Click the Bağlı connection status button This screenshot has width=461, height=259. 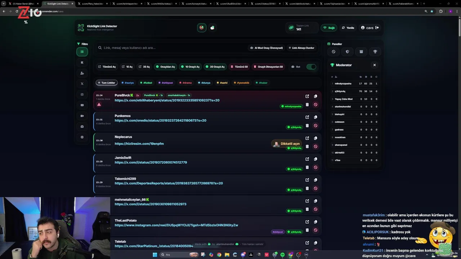click(x=329, y=28)
